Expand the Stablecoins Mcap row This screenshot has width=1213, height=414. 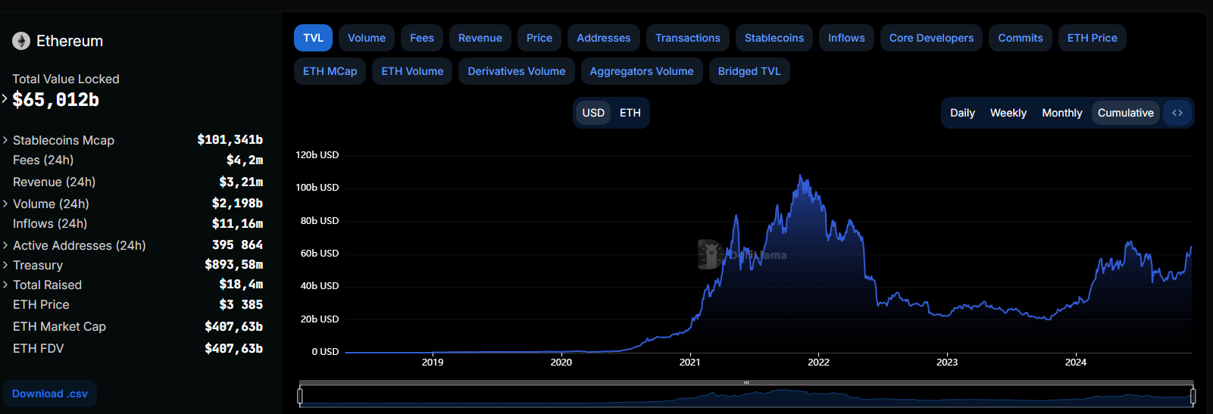point(5,140)
